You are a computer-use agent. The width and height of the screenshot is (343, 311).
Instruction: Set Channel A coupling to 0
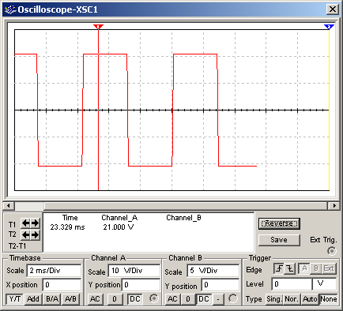[x=115, y=299]
